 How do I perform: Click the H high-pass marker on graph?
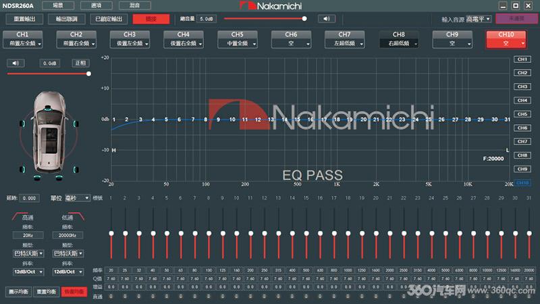113,150
